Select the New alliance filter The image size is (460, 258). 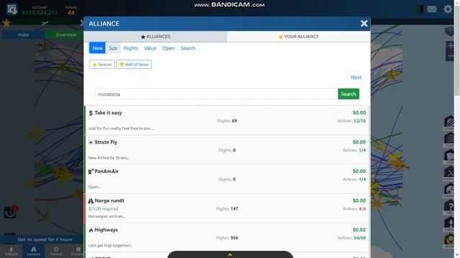tap(98, 48)
